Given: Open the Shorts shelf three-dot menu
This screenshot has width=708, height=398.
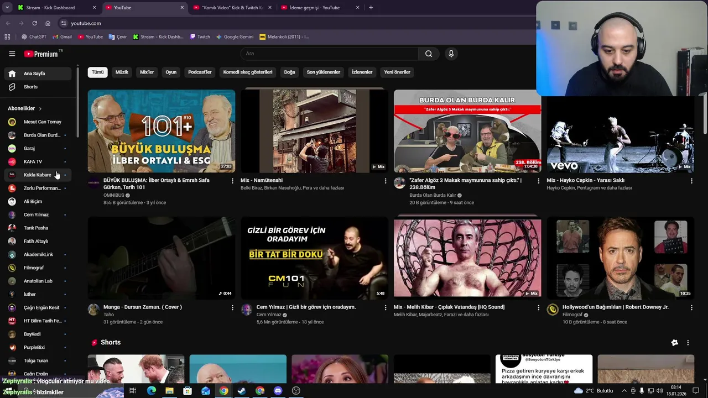Looking at the screenshot, I should click(x=688, y=343).
